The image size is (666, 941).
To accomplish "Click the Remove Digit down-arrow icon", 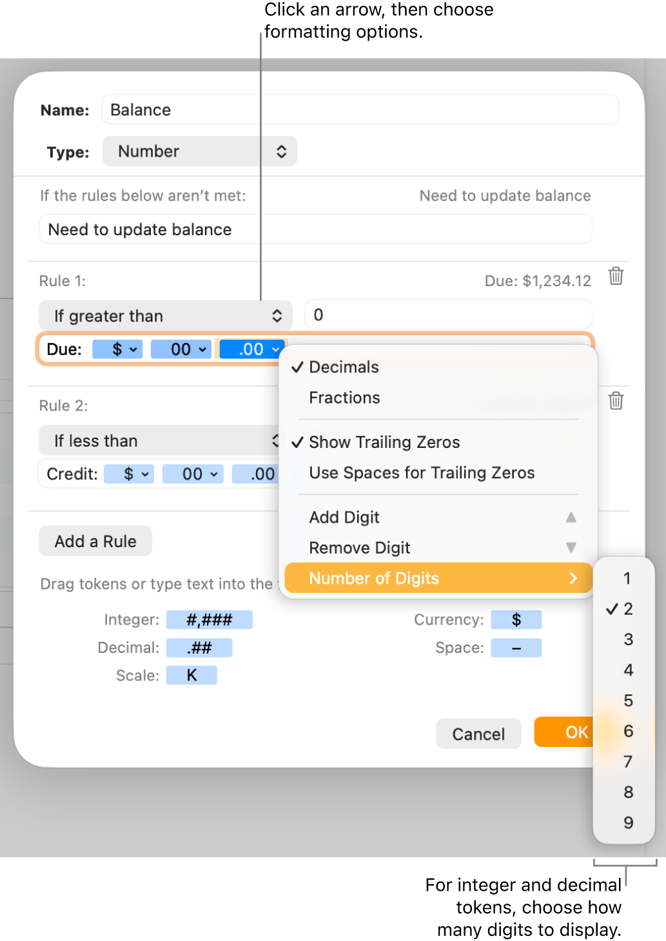I will click(x=571, y=547).
